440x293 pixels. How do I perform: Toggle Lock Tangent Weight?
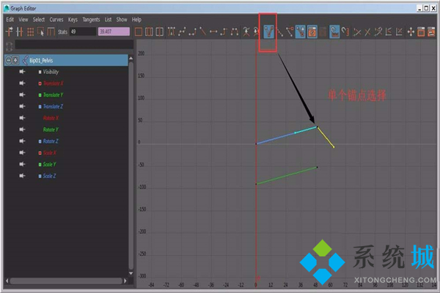tap(300, 31)
